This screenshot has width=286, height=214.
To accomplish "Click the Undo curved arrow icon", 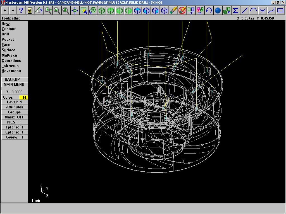I will coord(209,10).
